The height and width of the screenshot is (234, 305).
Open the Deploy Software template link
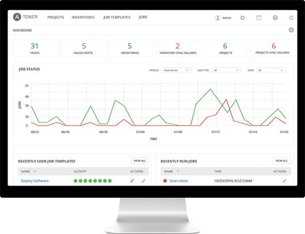point(35,181)
